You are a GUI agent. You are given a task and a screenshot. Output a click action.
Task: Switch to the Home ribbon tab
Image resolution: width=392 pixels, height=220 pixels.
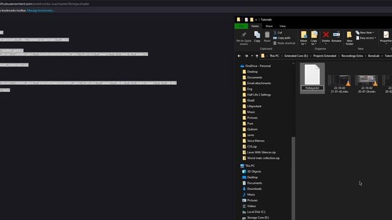coord(255,26)
